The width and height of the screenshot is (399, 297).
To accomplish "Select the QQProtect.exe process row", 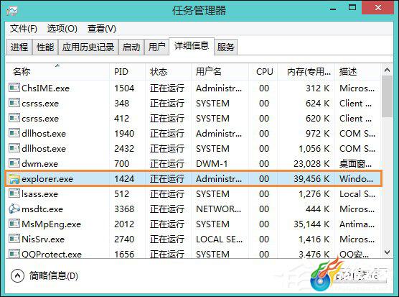I will coord(193,254).
